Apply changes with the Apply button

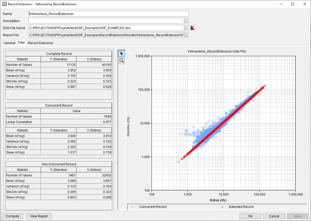click(x=298, y=216)
